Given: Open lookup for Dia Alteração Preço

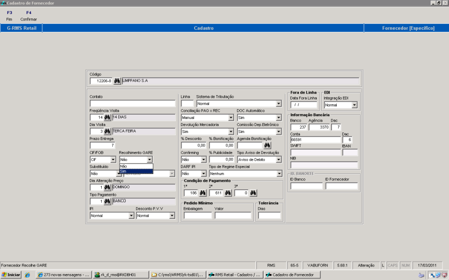Looking at the screenshot, I should point(107,187).
